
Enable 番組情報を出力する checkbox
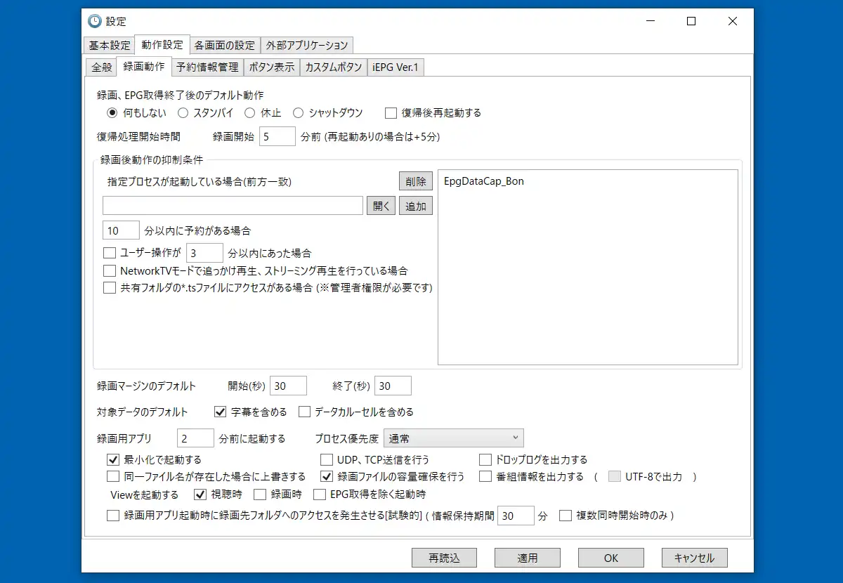pyautogui.click(x=485, y=476)
